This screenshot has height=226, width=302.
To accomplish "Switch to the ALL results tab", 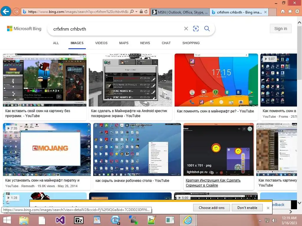I will pyautogui.click(x=56, y=43).
